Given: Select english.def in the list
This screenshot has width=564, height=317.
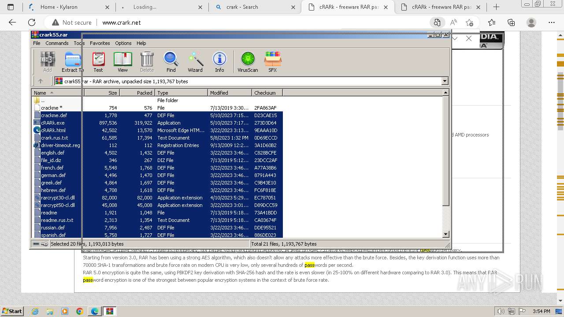Looking at the screenshot, I should (x=158, y=153).
